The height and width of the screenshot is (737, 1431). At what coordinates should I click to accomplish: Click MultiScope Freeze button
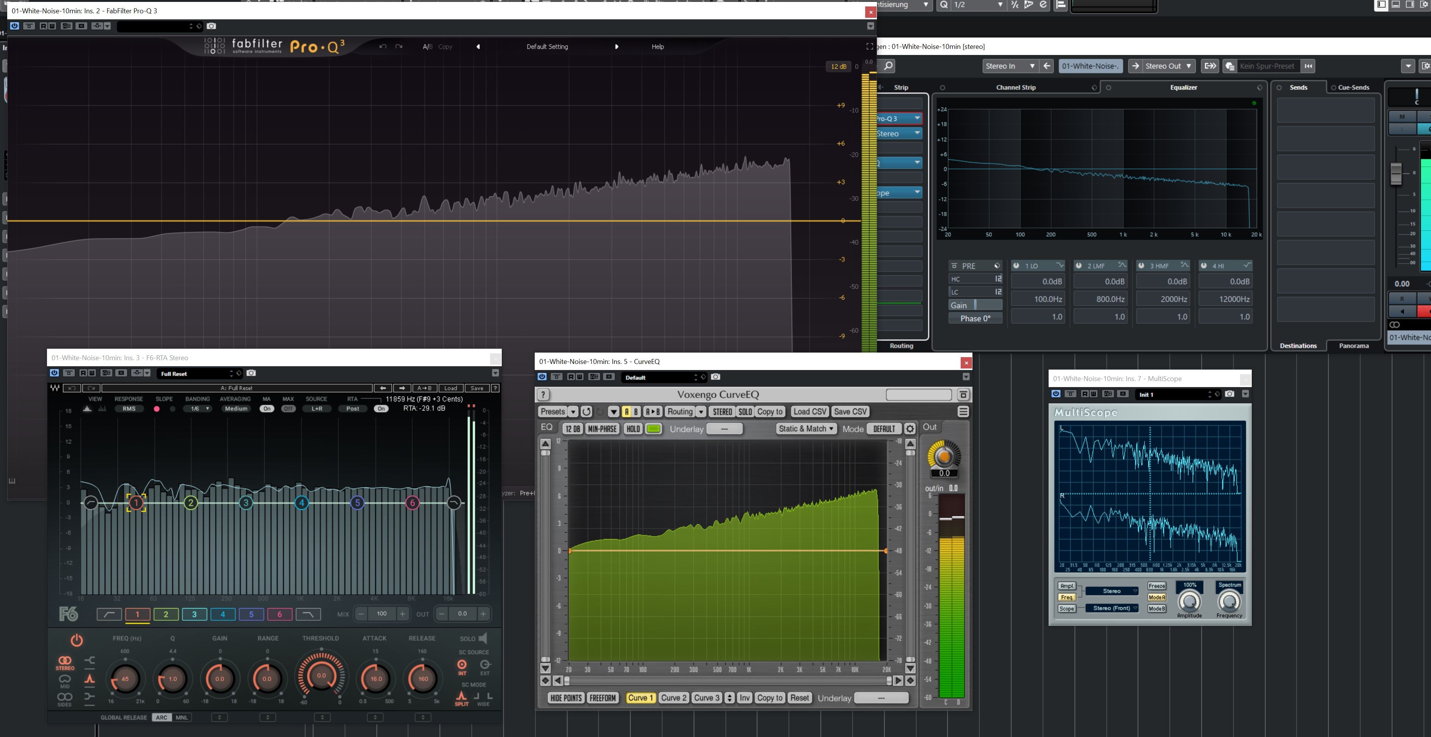click(x=1157, y=586)
